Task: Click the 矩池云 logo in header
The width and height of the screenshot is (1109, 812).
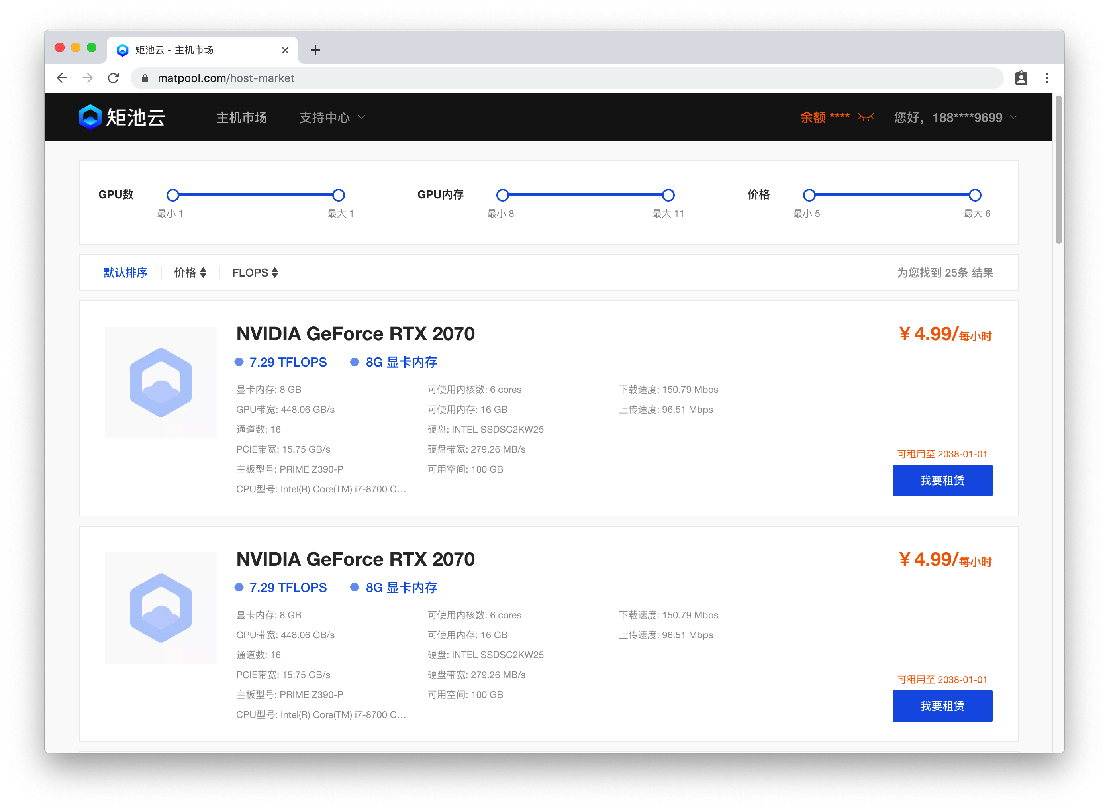Action: 122,117
